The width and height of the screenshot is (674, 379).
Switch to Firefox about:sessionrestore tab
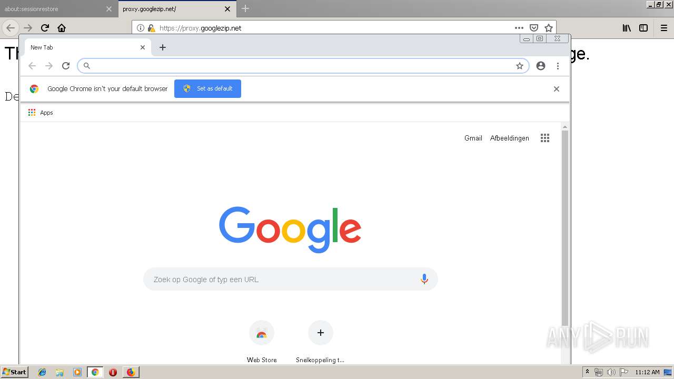[x=58, y=9]
